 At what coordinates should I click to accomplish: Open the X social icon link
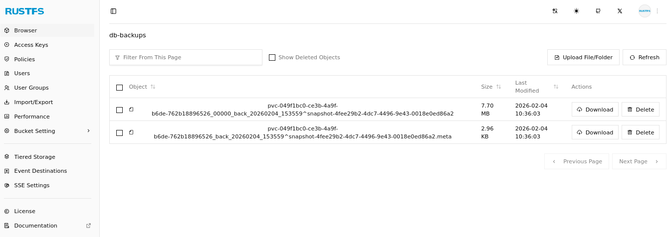pyautogui.click(x=620, y=11)
